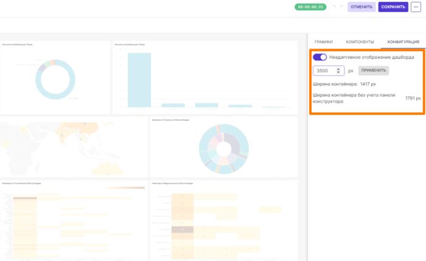Click the heatmap color scale legend
Image resolution: width=426 pixels, height=261 pixels.
pos(125,188)
